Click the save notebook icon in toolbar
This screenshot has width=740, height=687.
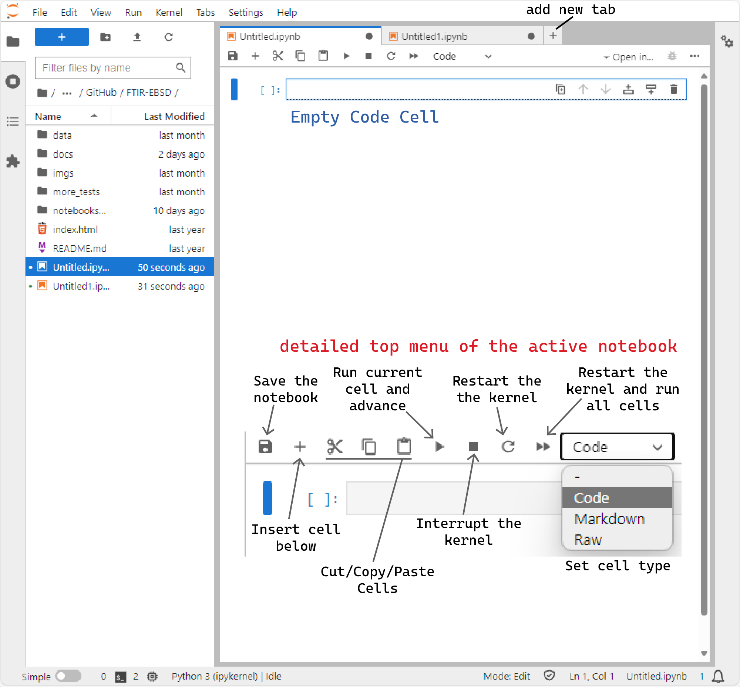click(x=233, y=56)
